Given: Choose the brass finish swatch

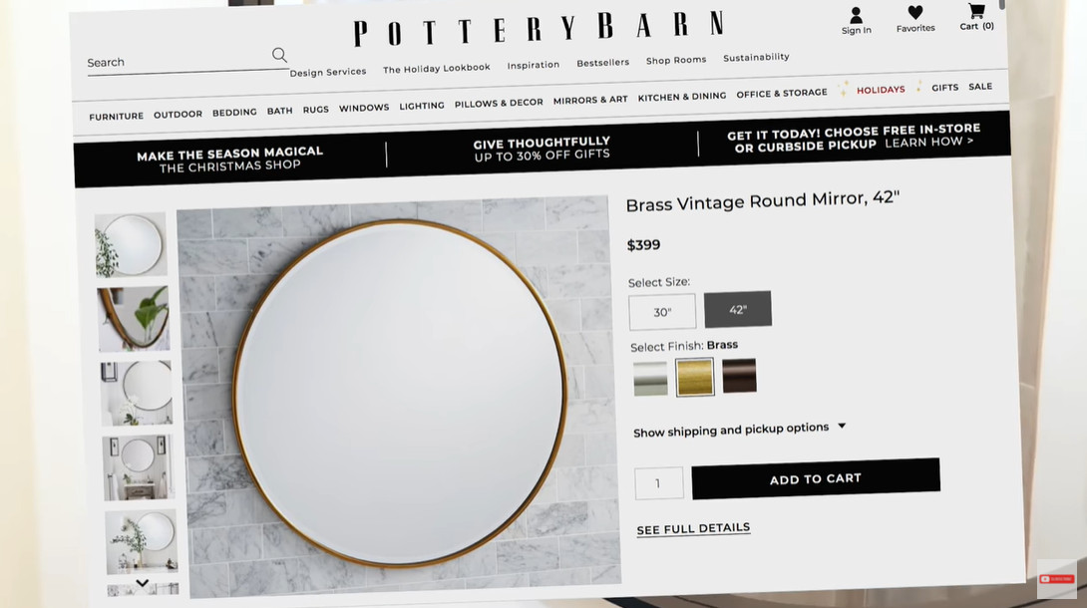Looking at the screenshot, I should pos(695,377).
